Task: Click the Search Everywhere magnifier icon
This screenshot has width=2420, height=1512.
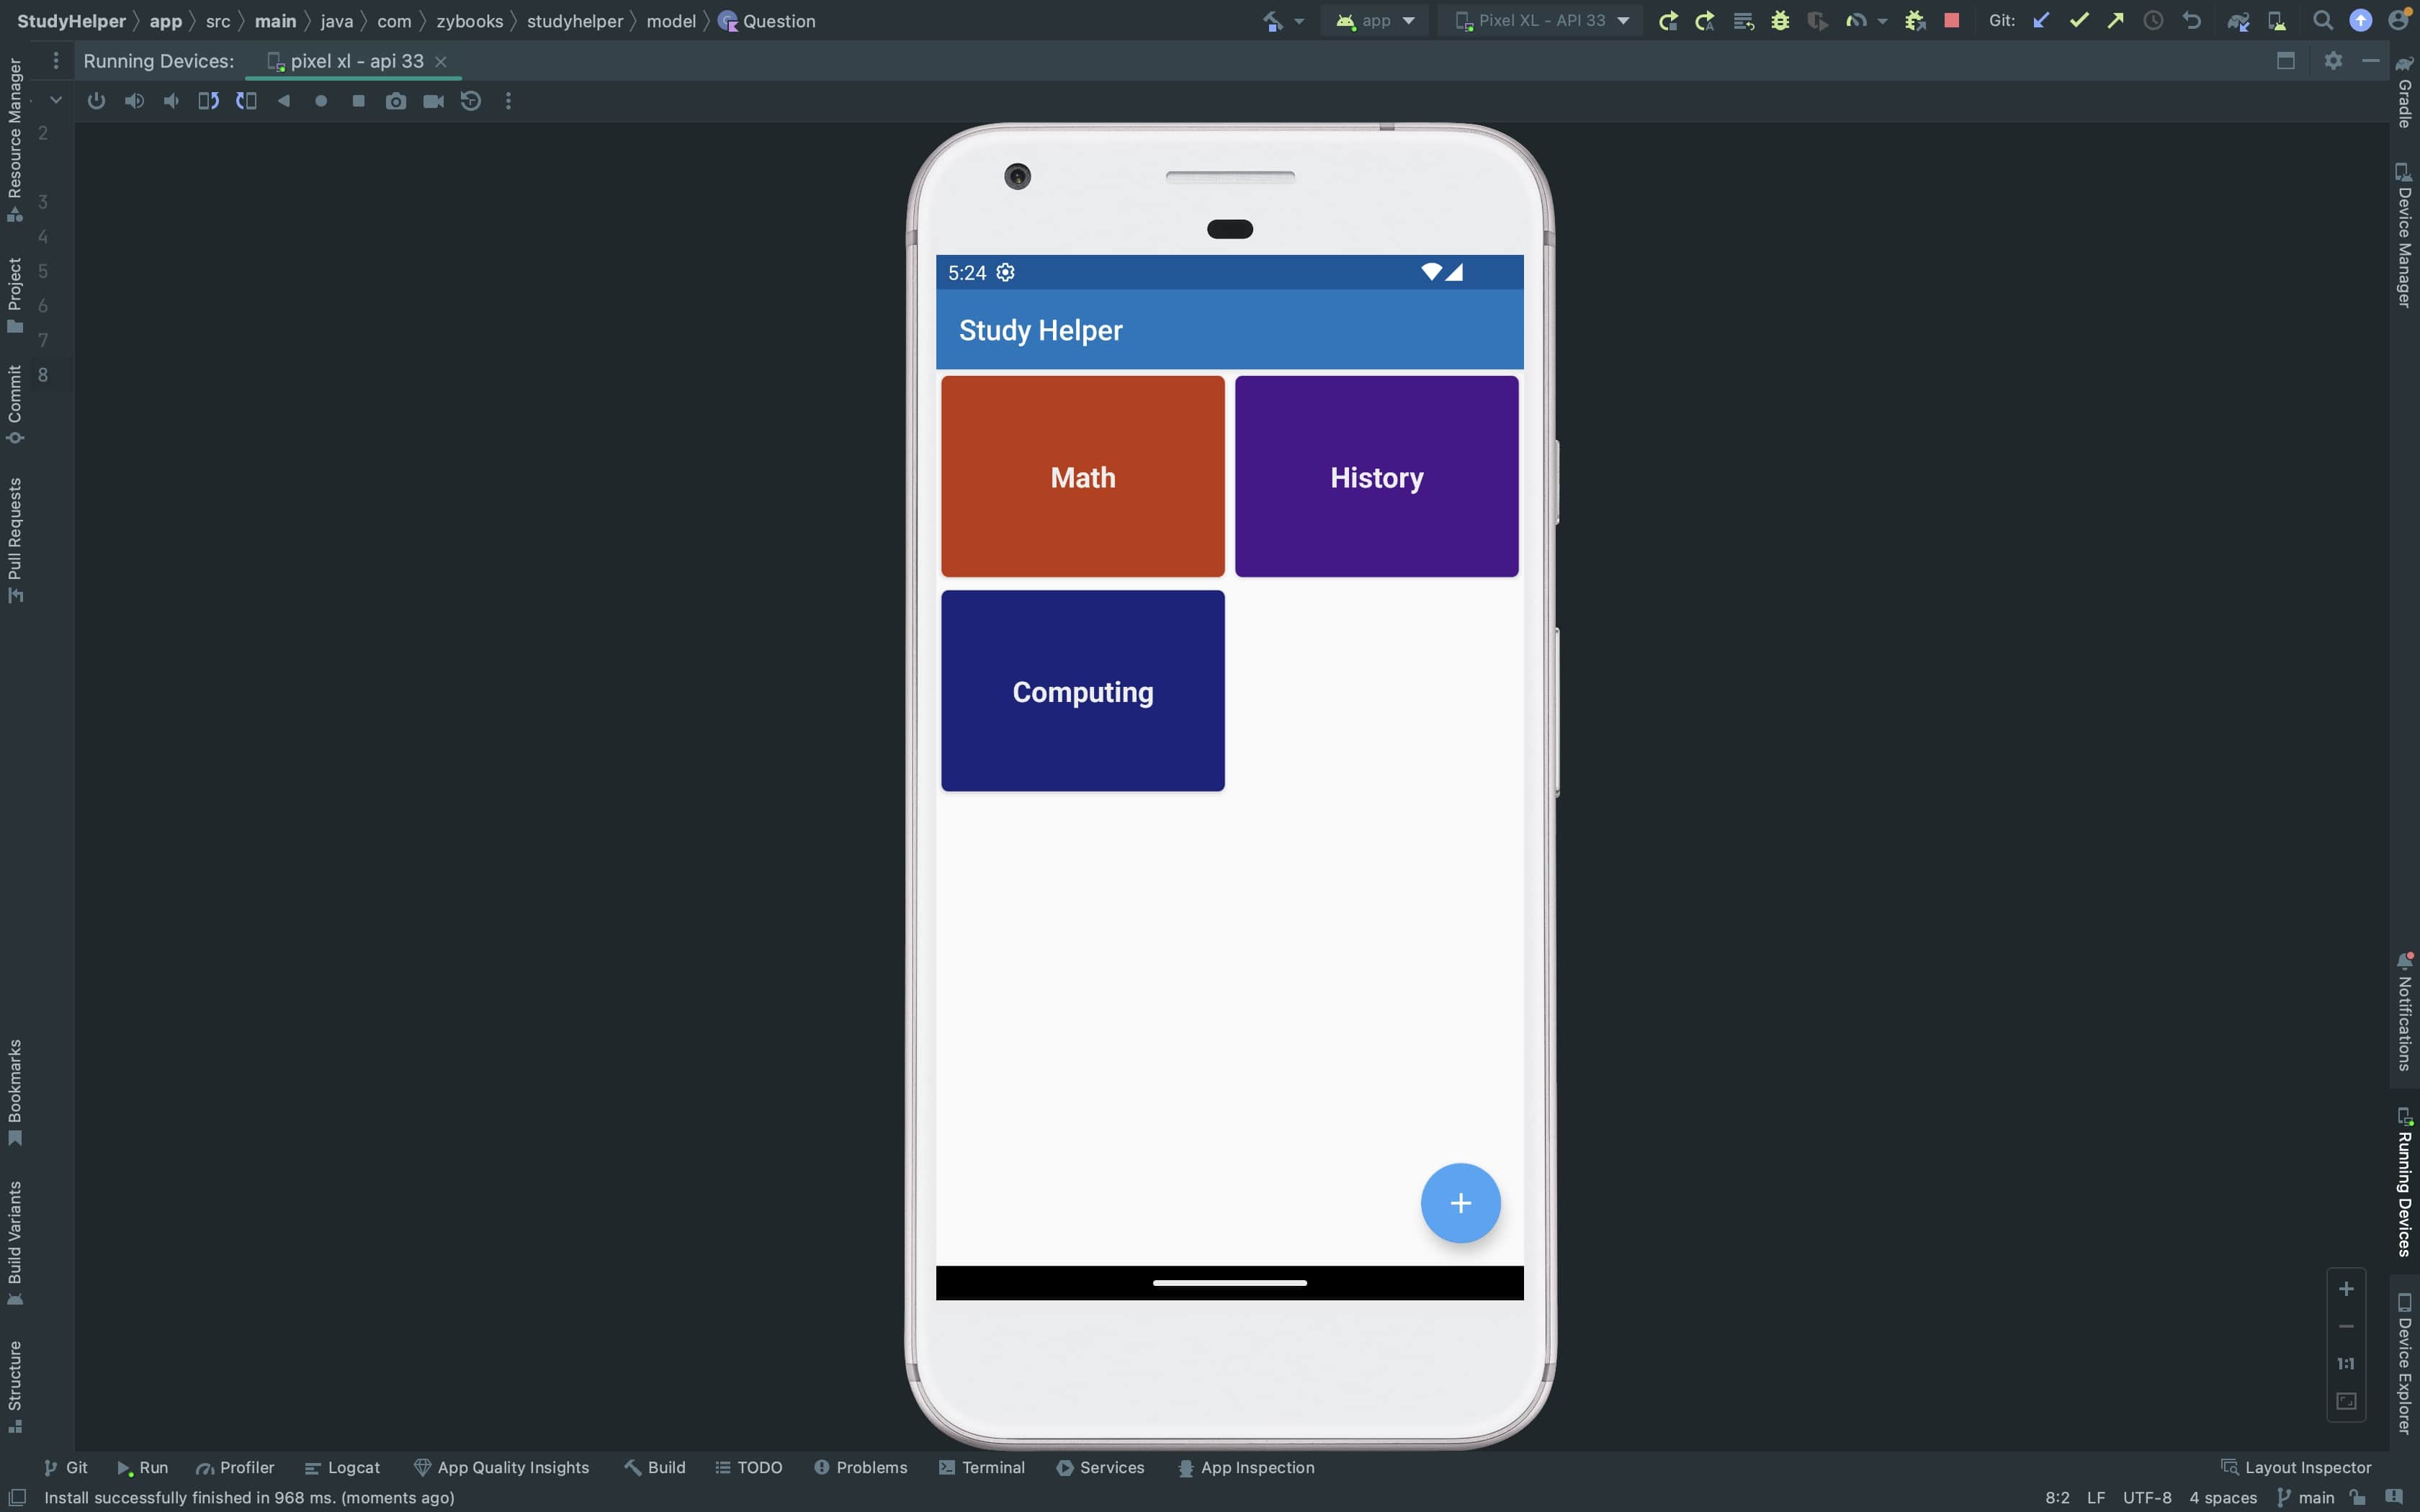Action: click(2322, 21)
